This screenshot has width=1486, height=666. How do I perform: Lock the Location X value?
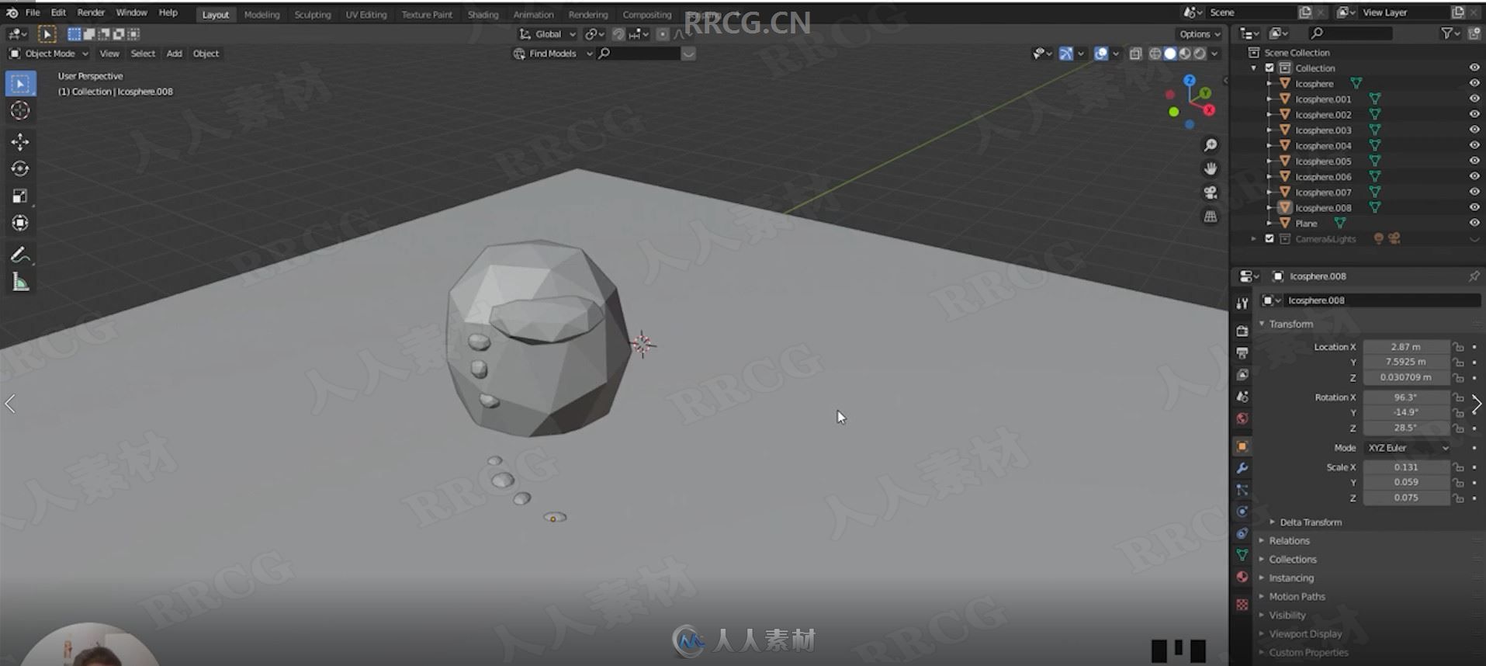click(1459, 347)
